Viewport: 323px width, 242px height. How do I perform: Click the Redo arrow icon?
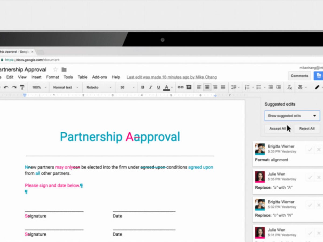point(14,87)
